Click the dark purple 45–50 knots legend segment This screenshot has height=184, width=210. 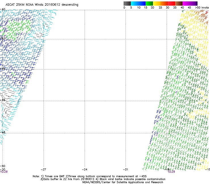pyautogui.click(x=194, y=3)
